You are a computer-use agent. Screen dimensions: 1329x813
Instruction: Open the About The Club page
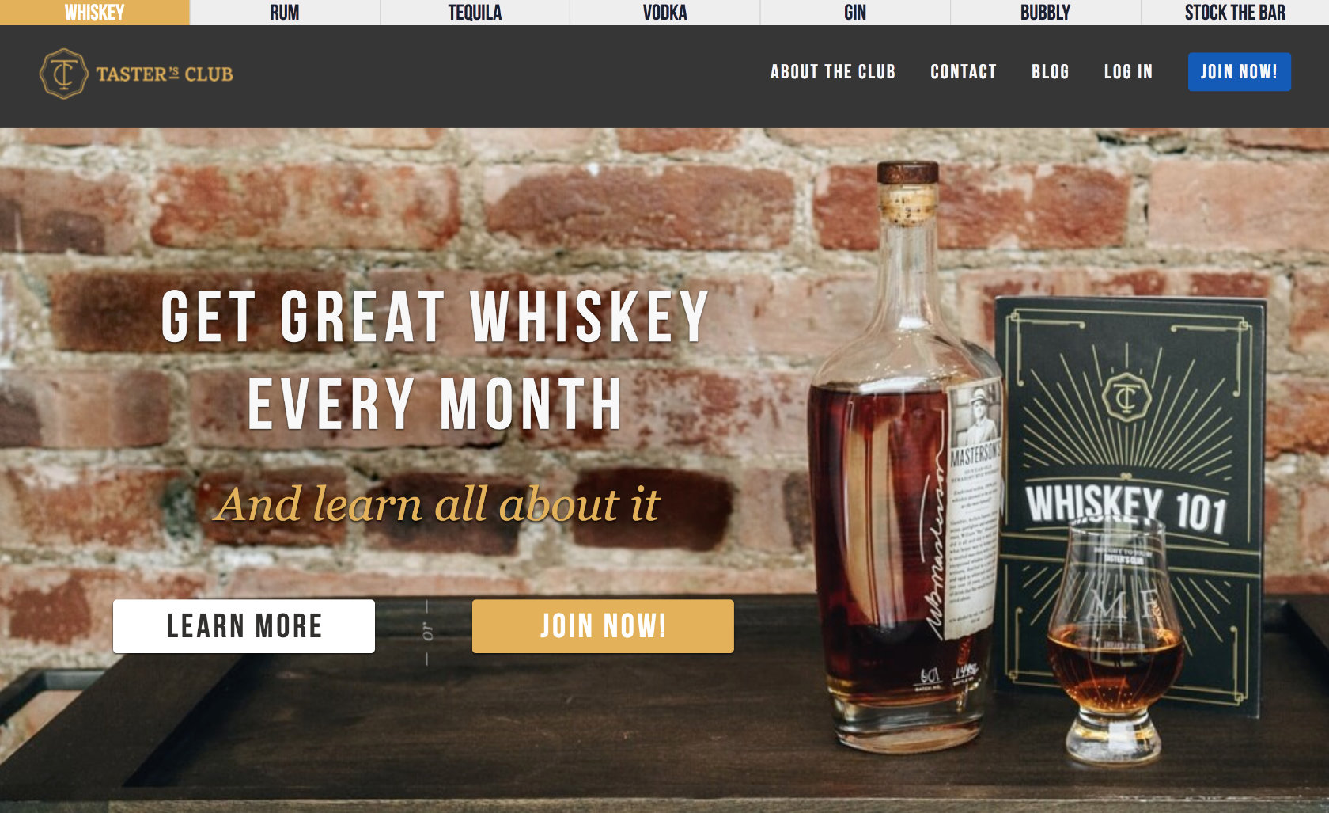tap(833, 72)
